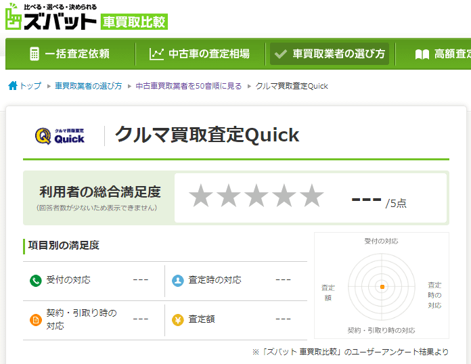Viewport: 471px width, 364px height.
Task: Click the Quick company logo
Action: pyautogui.click(x=60, y=136)
